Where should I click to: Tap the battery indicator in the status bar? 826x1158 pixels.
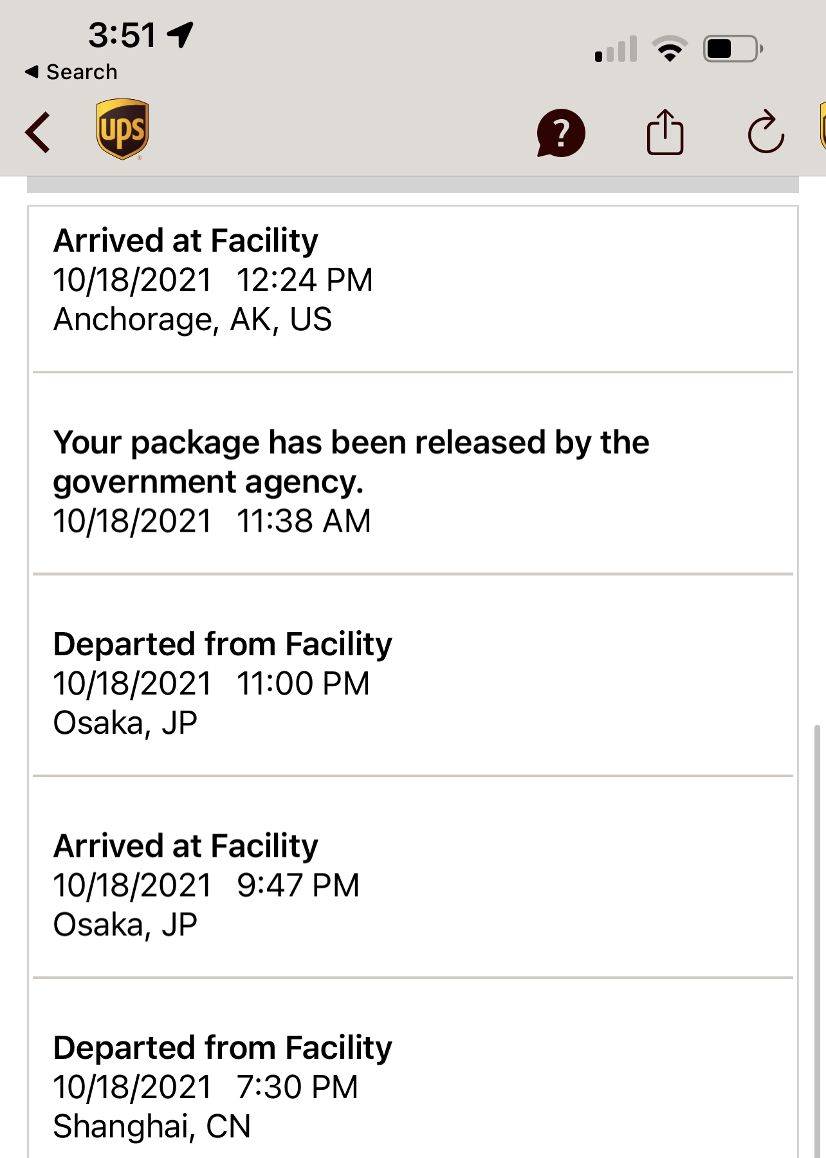[733, 49]
